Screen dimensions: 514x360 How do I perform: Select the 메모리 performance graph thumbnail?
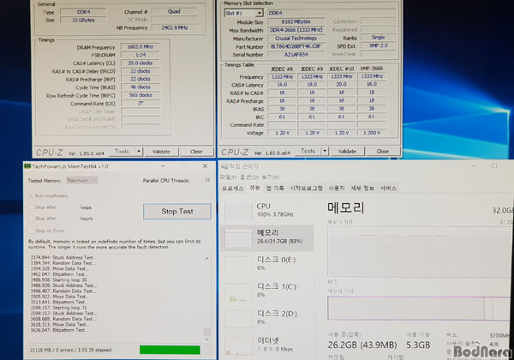240,236
